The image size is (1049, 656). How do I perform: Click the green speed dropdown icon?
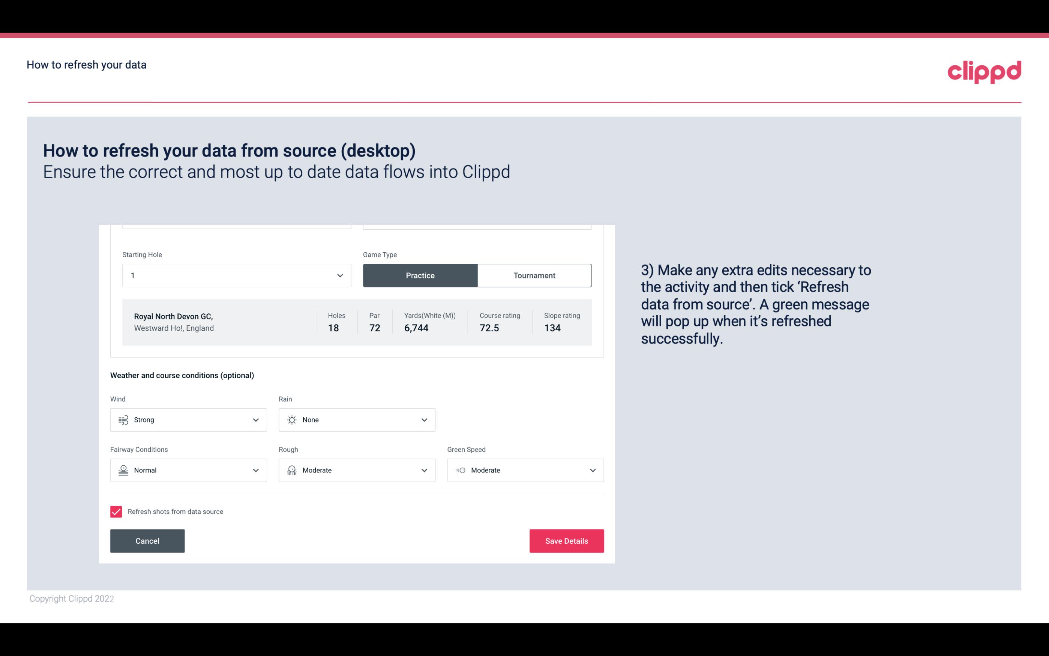593,470
